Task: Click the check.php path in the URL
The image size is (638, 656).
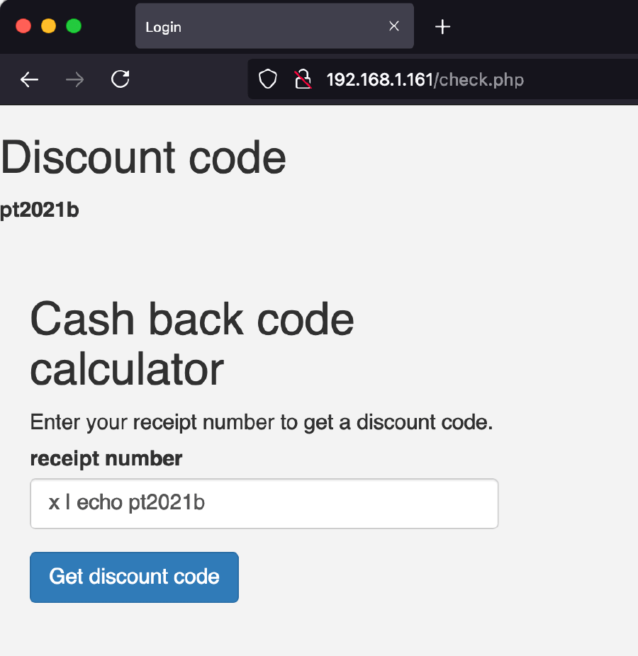Action: tap(481, 79)
